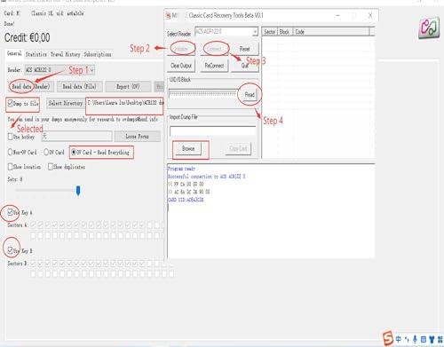This screenshot has width=444, height=347.
Task: Click the 'FF CA 00 00 00' log line
Action: (186, 184)
